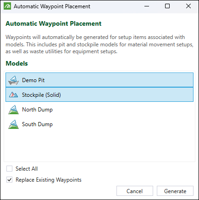Minimize the Automatic Waypoint Placement window
The height and width of the screenshot is (200, 199).
click(147, 6)
